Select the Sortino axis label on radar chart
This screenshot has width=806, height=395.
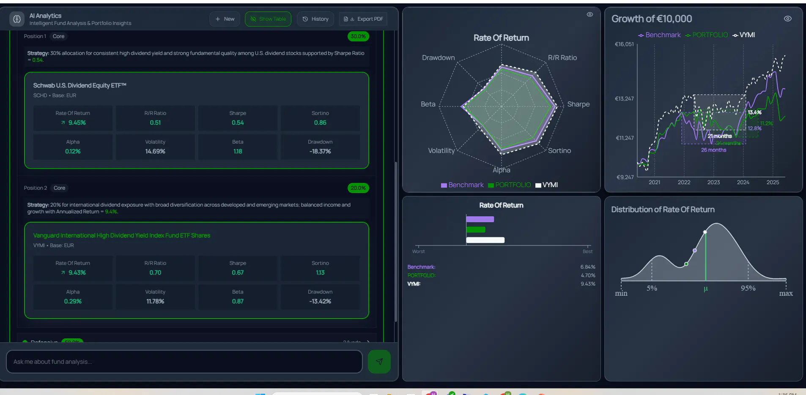(x=559, y=150)
